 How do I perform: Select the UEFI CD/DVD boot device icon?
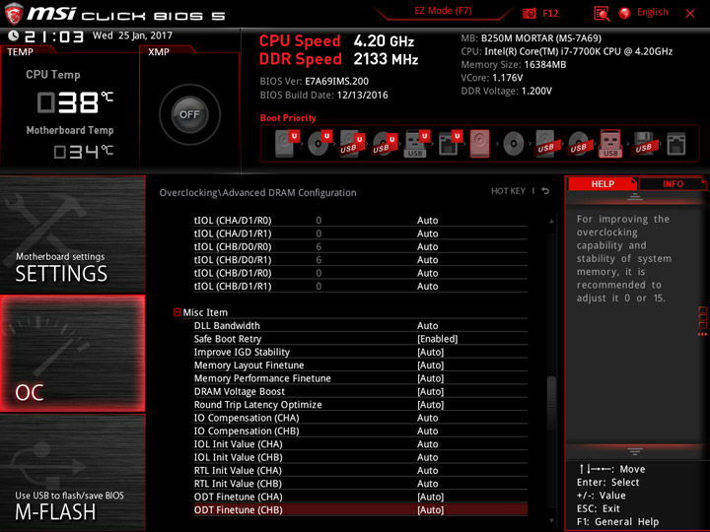(x=319, y=144)
